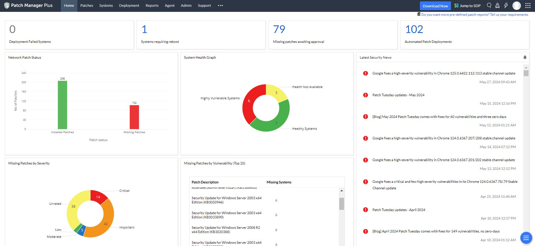Open the search magnifier icon in header
The width and height of the screenshot is (535, 246).
click(489, 5)
